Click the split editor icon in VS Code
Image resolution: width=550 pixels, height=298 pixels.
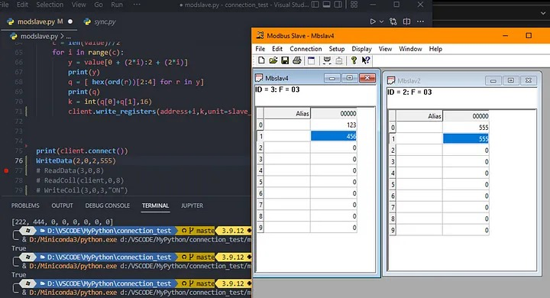pos(406,21)
